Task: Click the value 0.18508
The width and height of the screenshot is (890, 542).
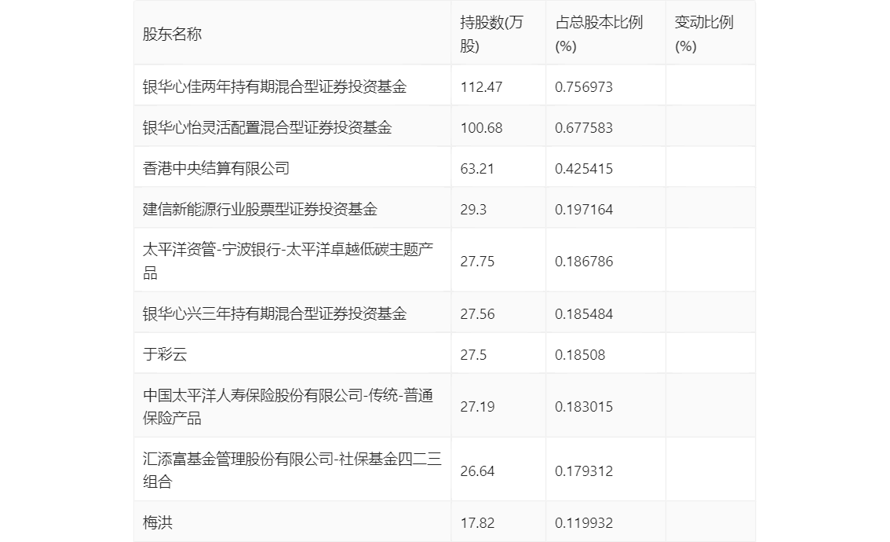Action: tap(579, 355)
